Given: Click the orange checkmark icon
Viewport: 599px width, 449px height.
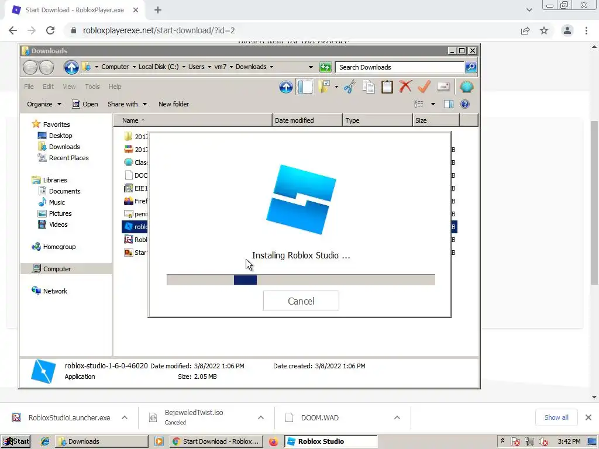Looking at the screenshot, I should tap(424, 87).
